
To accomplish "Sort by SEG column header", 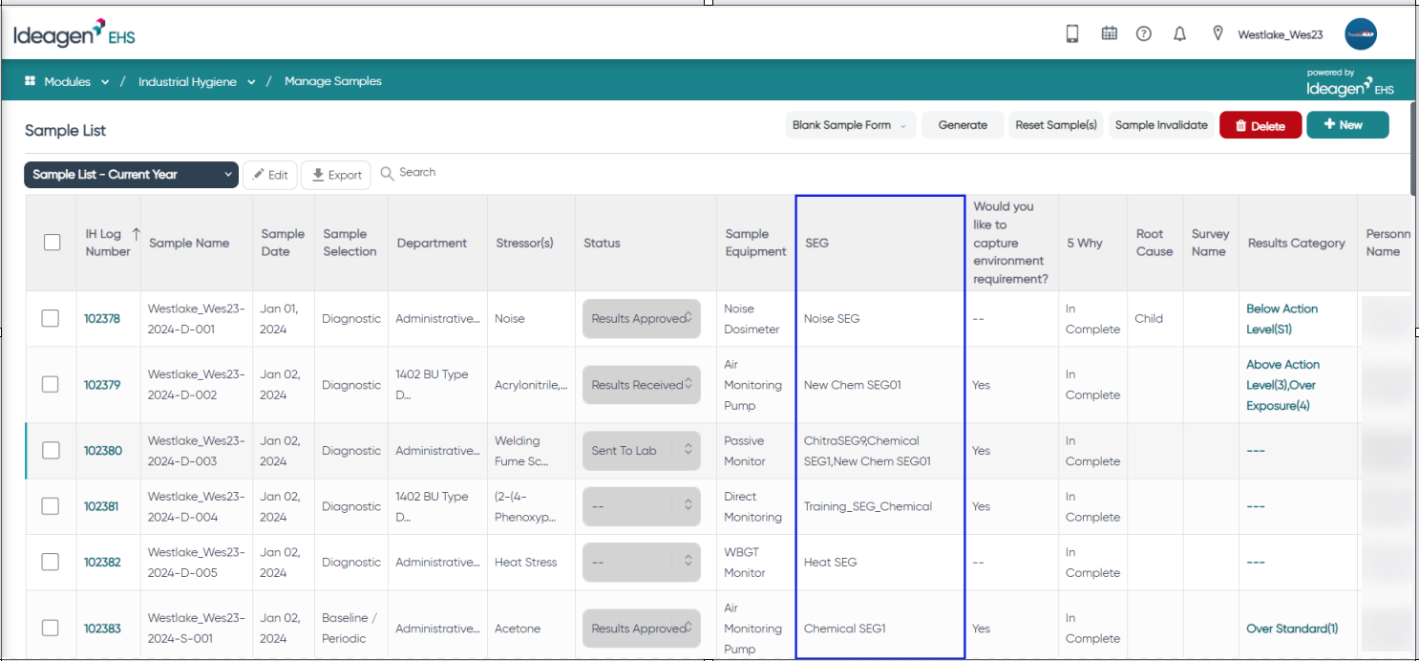I will point(816,243).
